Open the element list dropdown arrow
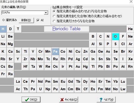 pos(46,13)
